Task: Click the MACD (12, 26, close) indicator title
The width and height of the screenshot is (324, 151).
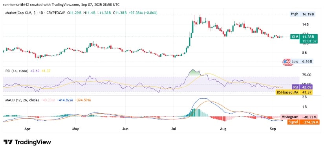Action: pyautogui.click(x=22, y=100)
